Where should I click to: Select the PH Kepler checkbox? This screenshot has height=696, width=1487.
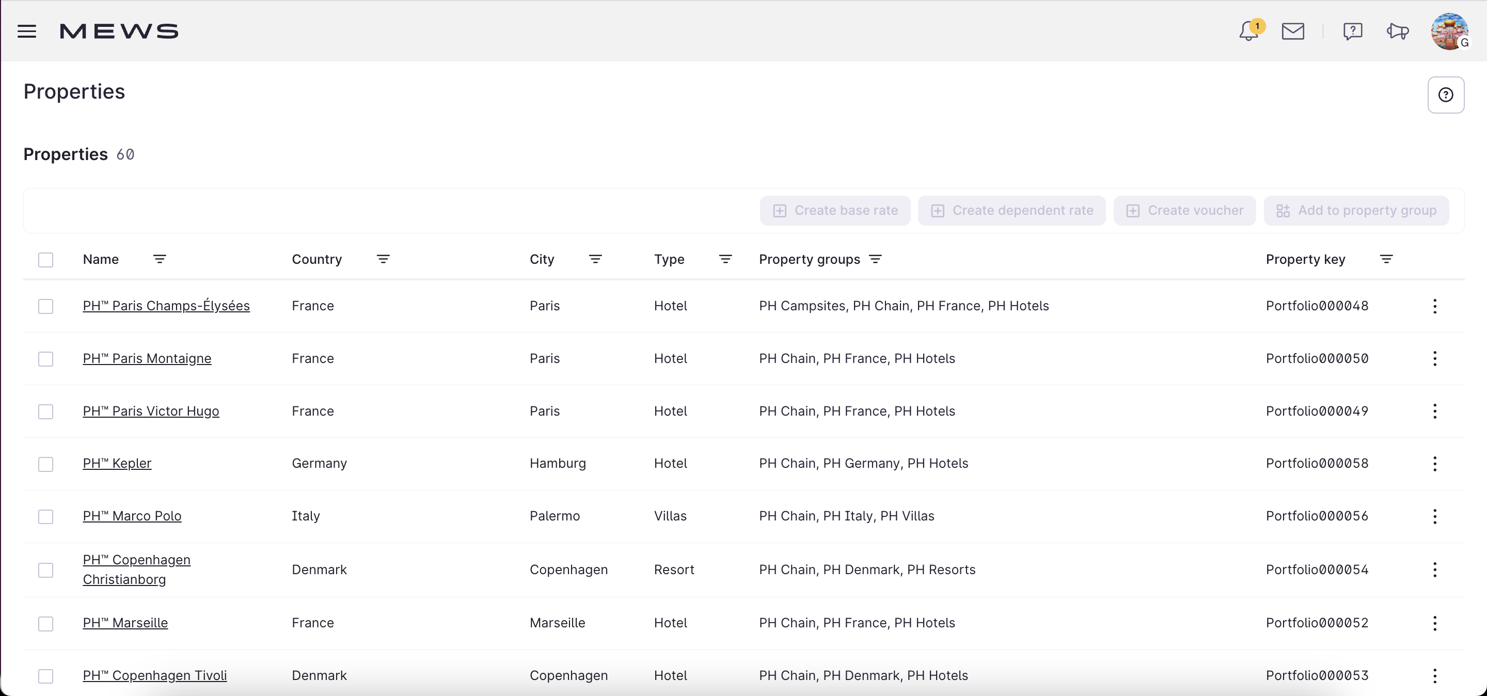(x=45, y=464)
